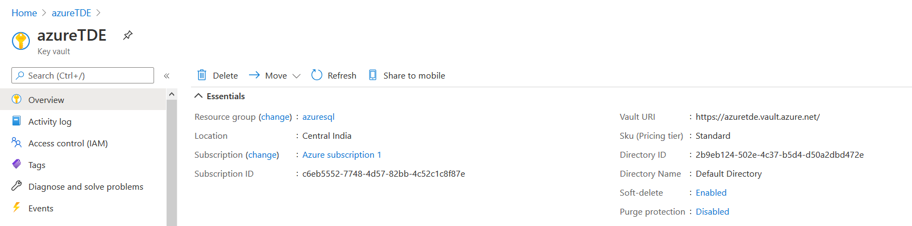Viewport: 912px width, 226px height.
Task: Click the Events lightning bolt icon
Action: coord(17,208)
